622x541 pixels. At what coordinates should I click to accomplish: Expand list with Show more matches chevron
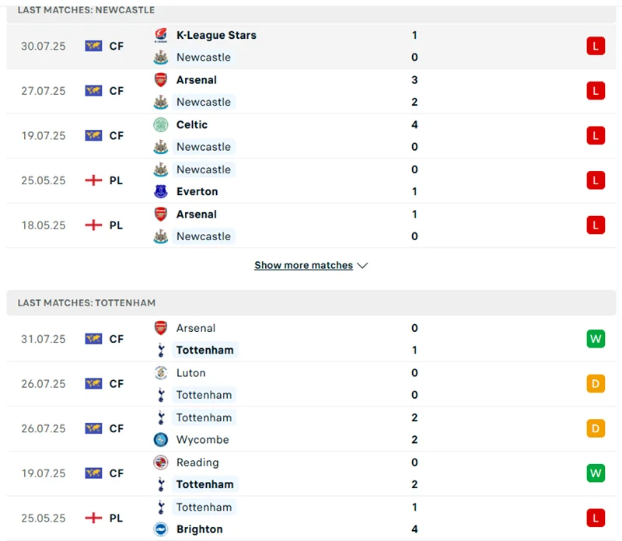pyautogui.click(x=362, y=266)
